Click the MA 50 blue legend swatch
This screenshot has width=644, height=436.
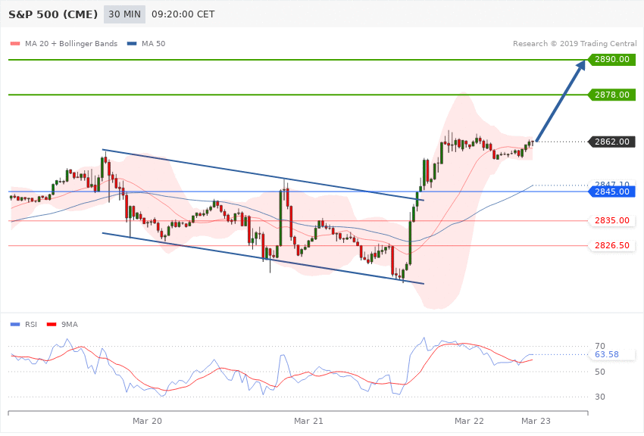pos(132,43)
